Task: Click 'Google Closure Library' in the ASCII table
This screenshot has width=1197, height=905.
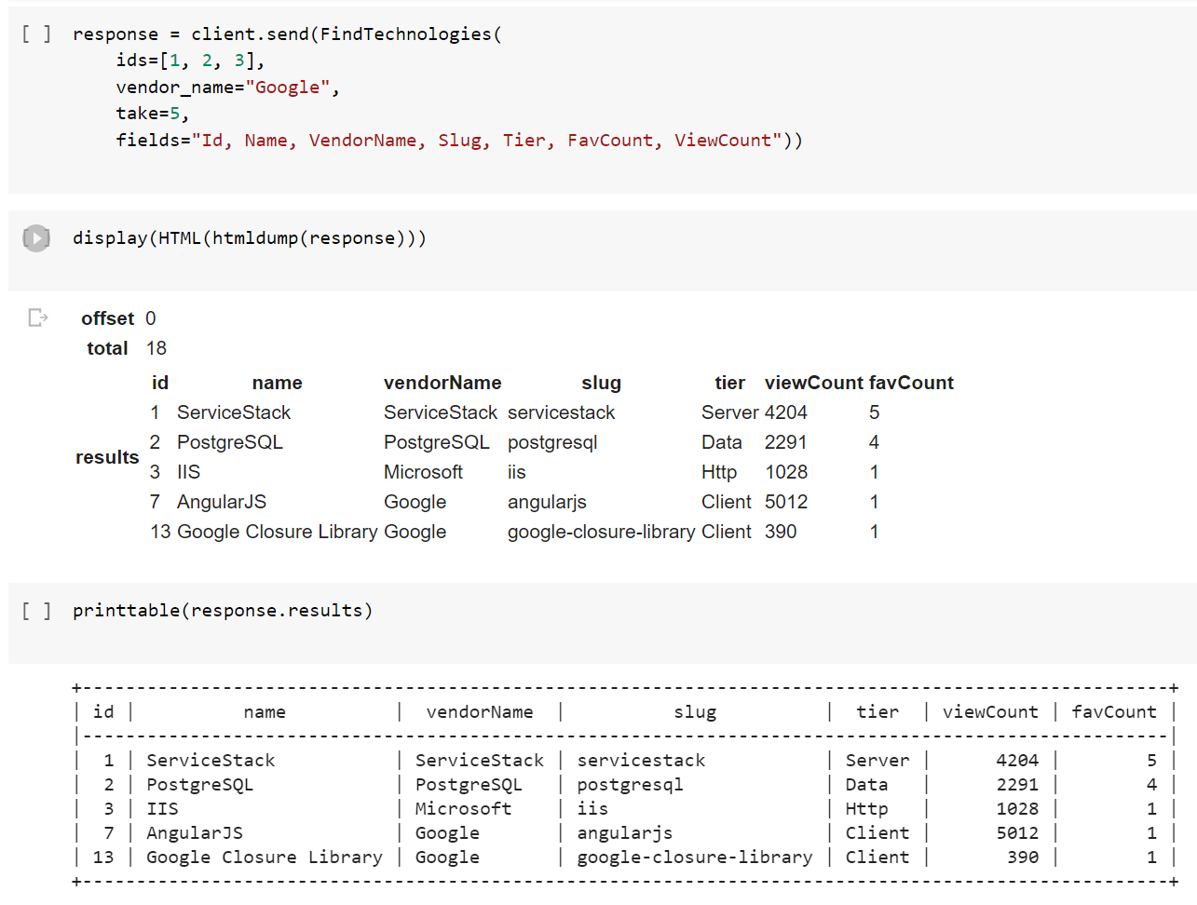Action: click(x=265, y=858)
